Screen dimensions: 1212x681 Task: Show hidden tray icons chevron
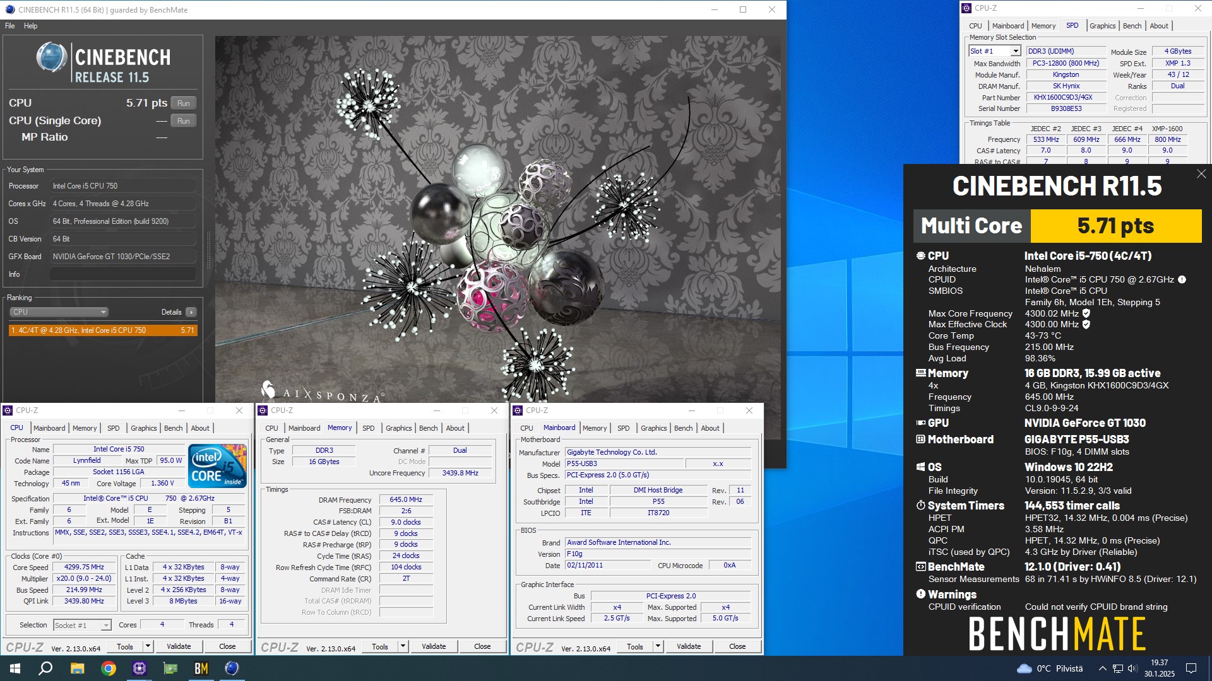coord(1102,668)
